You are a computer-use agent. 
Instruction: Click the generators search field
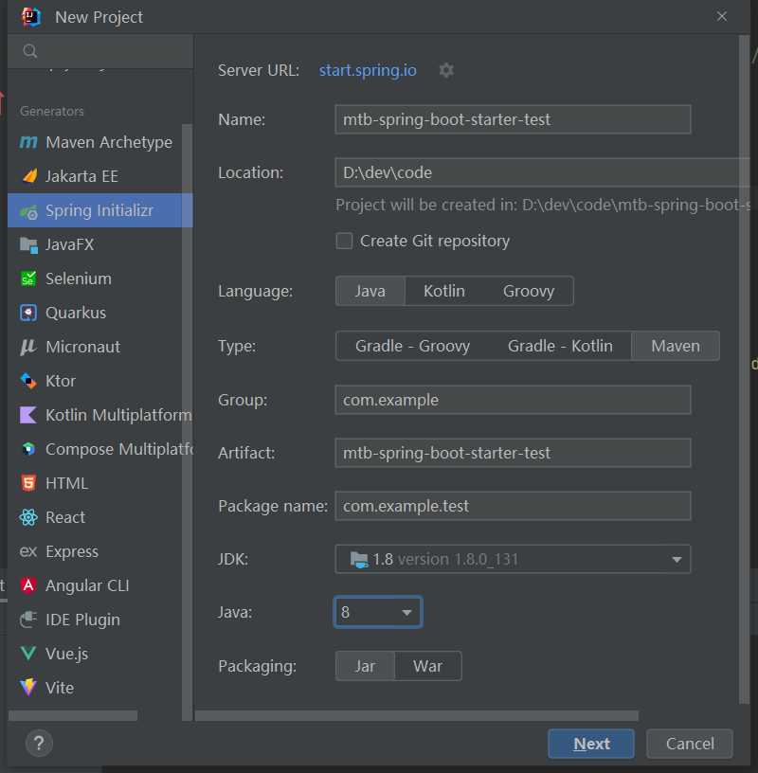click(100, 51)
